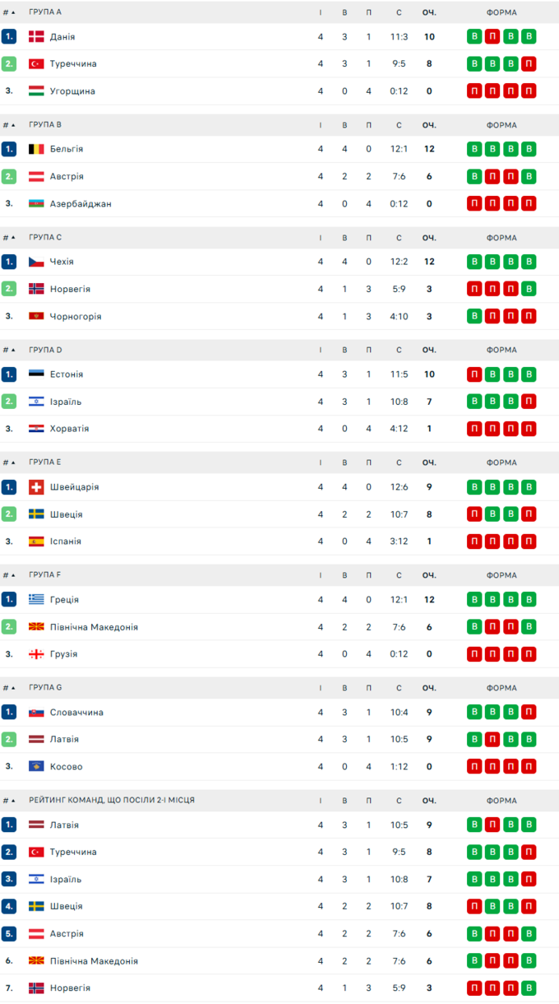Click the Kosovo flag beside Косово
Screen dimensions: 559x1004
pyautogui.click(x=36, y=767)
